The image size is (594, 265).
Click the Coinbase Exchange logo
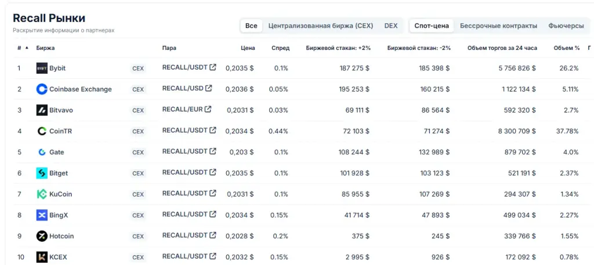point(42,89)
